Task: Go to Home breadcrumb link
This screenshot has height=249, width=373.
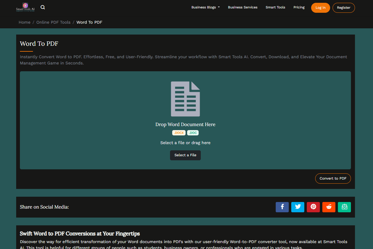Action: [25, 22]
